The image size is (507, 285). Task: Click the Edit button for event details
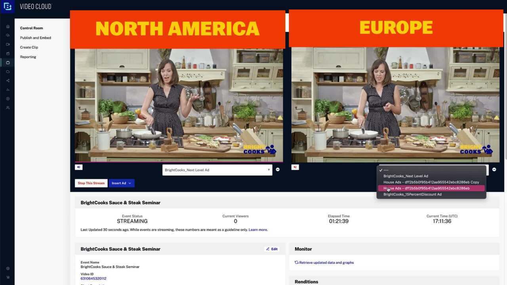click(x=272, y=249)
